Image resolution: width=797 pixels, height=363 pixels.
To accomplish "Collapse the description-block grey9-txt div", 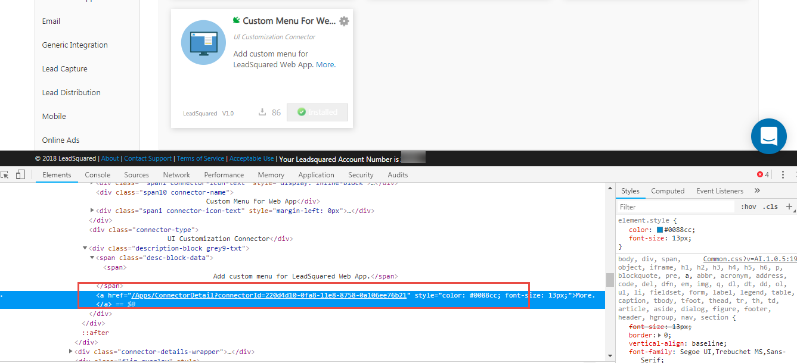I will (x=85, y=248).
